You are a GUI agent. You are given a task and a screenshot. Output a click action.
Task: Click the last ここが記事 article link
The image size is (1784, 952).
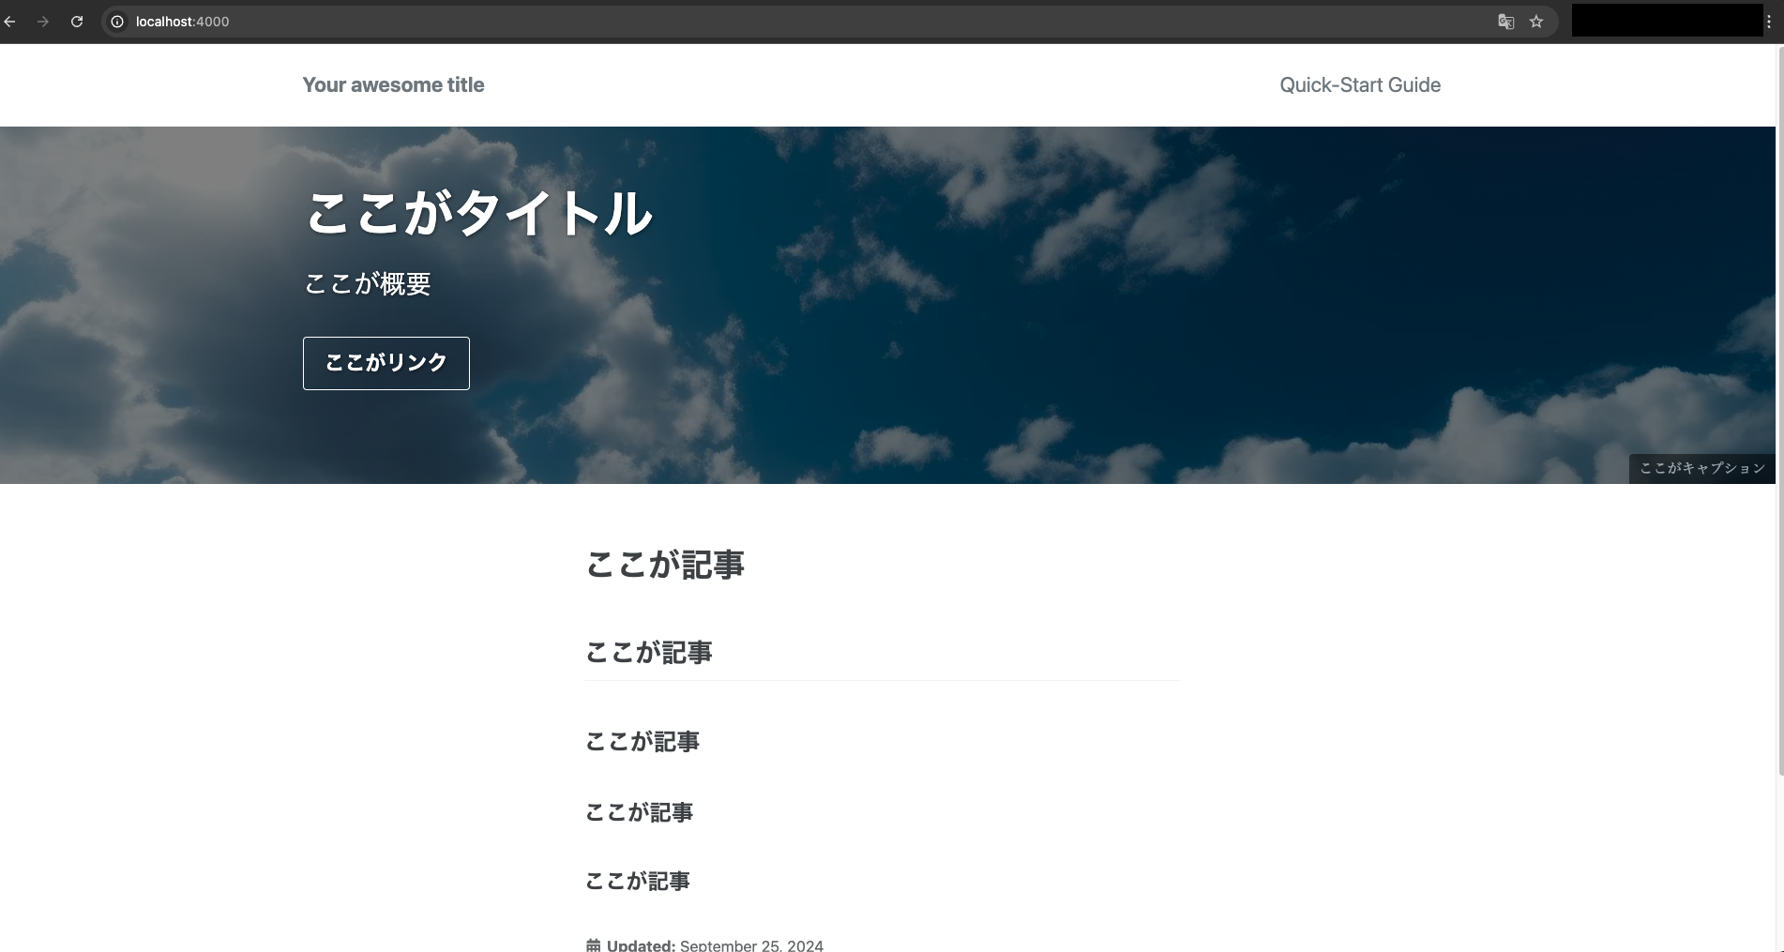[637, 880]
